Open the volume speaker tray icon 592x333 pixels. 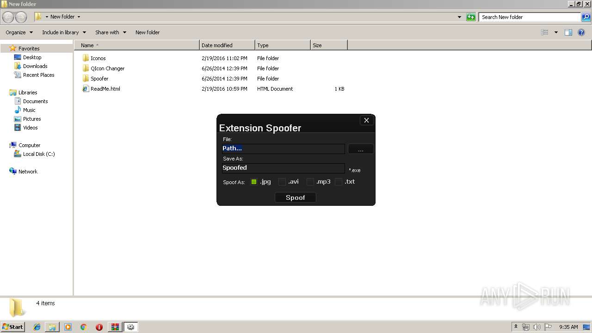(537, 327)
